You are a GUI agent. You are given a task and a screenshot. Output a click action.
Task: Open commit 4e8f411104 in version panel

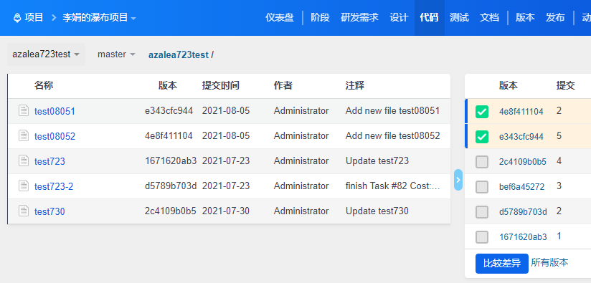coord(521,112)
